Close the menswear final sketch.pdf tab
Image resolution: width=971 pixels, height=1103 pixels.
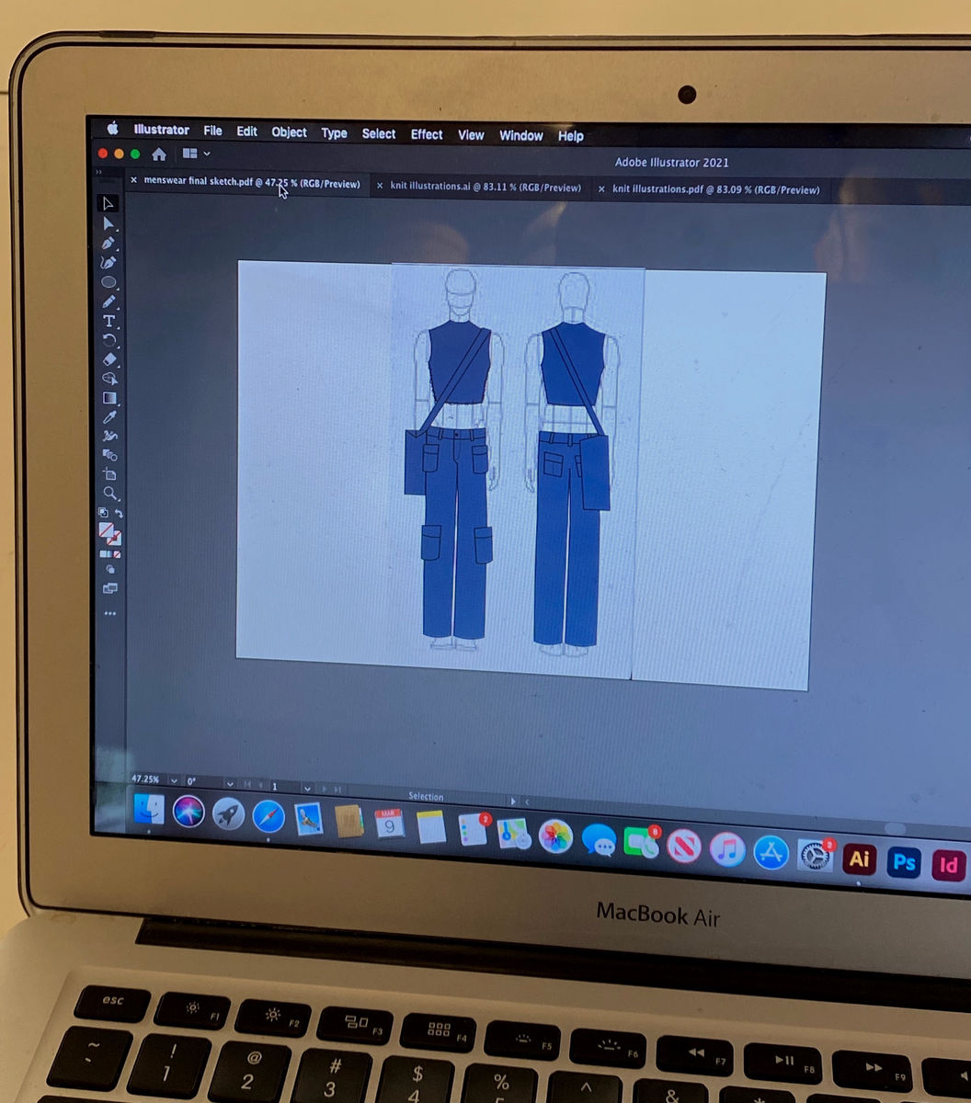pyautogui.click(x=133, y=180)
